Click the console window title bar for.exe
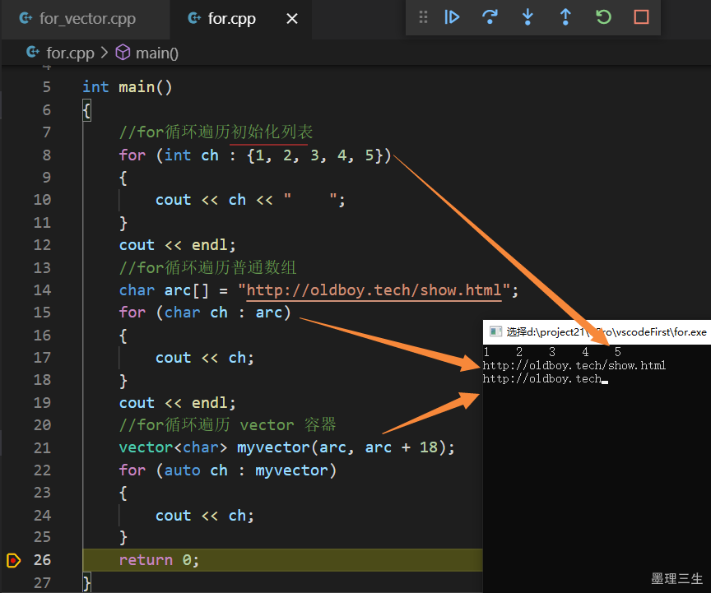The height and width of the screenshot is (593, 711). [x=597, y=331]
